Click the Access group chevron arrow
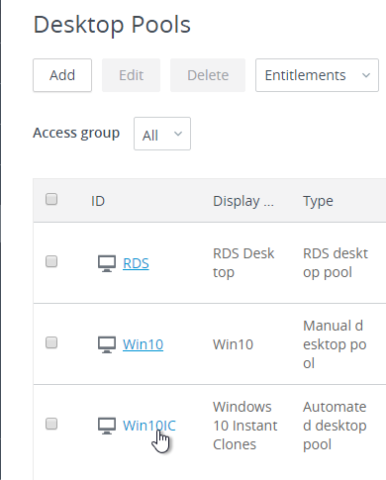 pyautogui.click(x=178, y=134)
